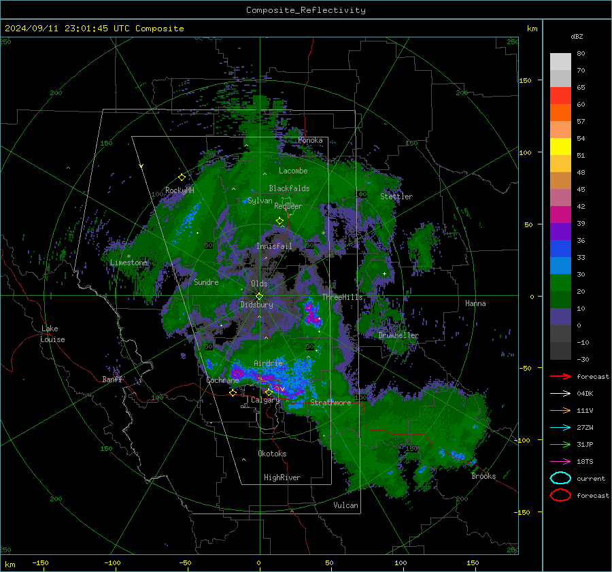Viewport: 612px width, 572px height.
Task: Click the magenta storm cell near ThreeHills
Action: [x=312, y=314]
